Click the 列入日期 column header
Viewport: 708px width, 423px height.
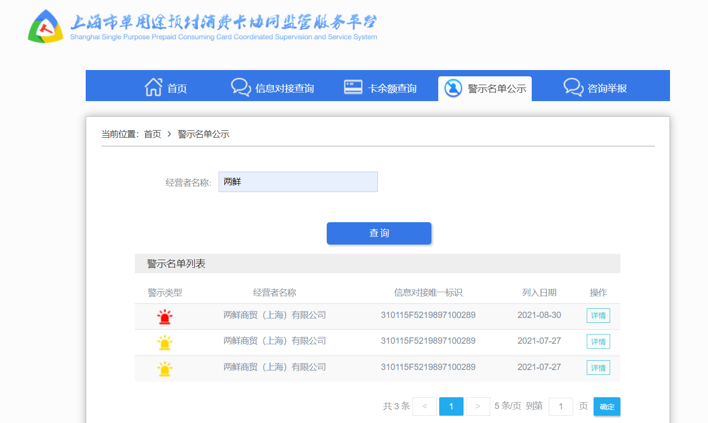(x=539, y=293)
